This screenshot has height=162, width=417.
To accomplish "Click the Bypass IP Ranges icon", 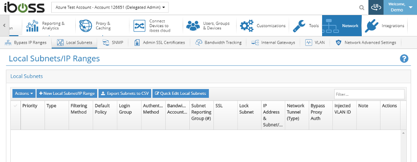I will (8, 42).
